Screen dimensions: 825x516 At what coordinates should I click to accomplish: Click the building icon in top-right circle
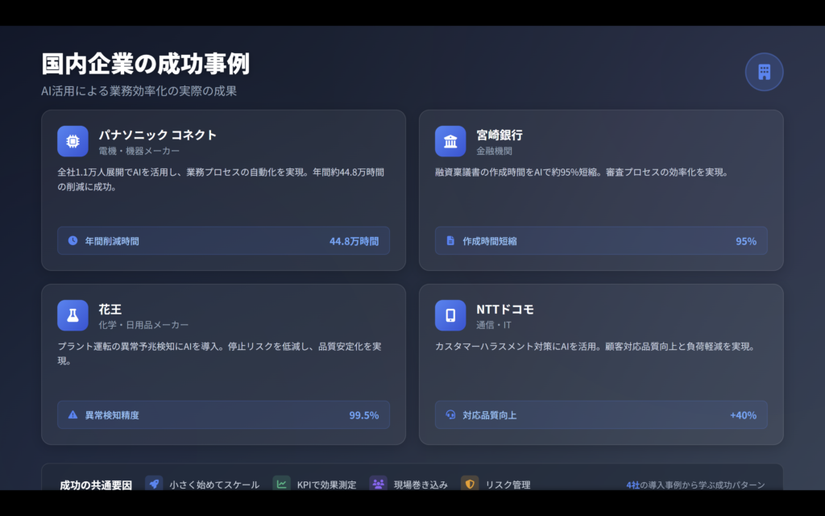point(764,72)
